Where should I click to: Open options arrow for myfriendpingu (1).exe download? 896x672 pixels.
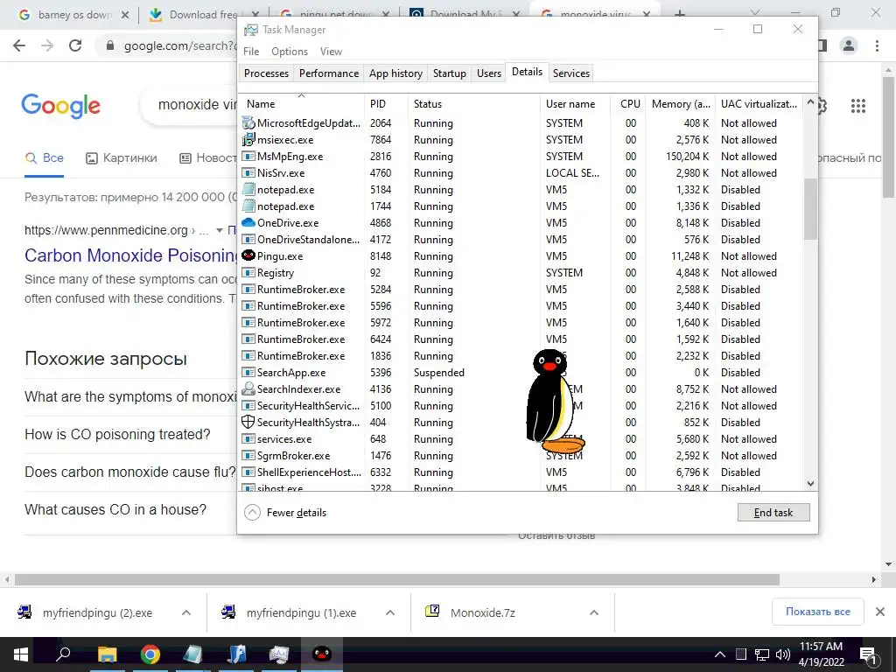pos(390,612)
